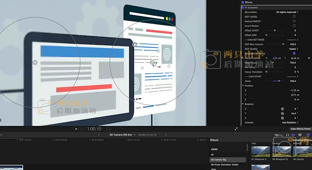Click the headphones audio skimming icon

(x=287, y=135)
